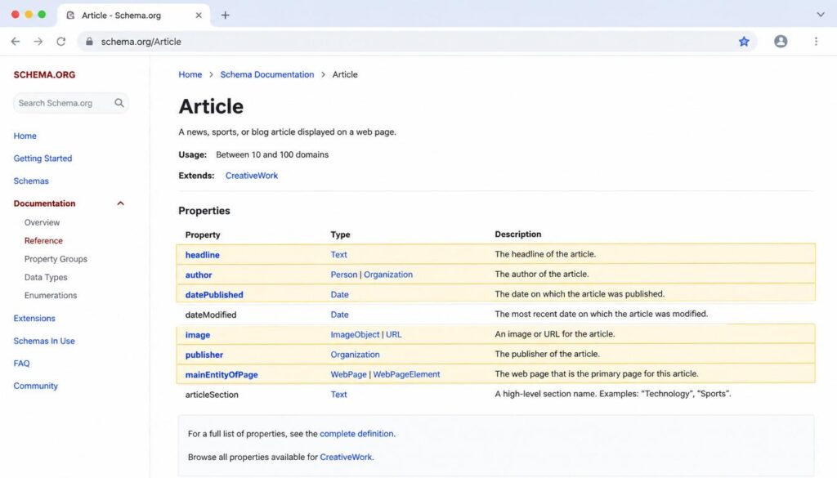Click the Home breadcrumb link
837x478 pixels.
pos(190,74)
